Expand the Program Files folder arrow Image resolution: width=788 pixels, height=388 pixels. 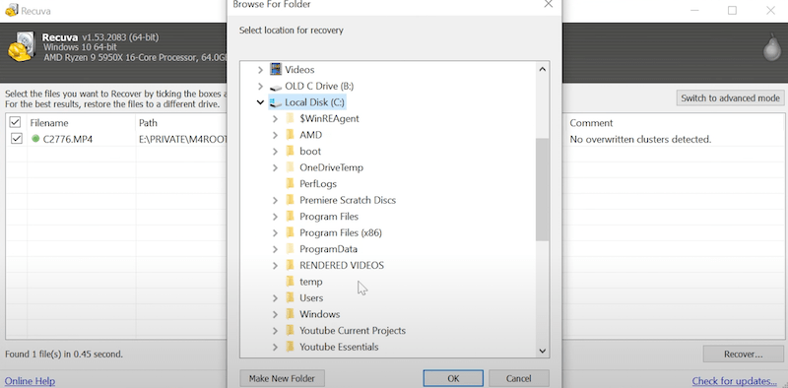pyautogui.click(x=275, y=217)
